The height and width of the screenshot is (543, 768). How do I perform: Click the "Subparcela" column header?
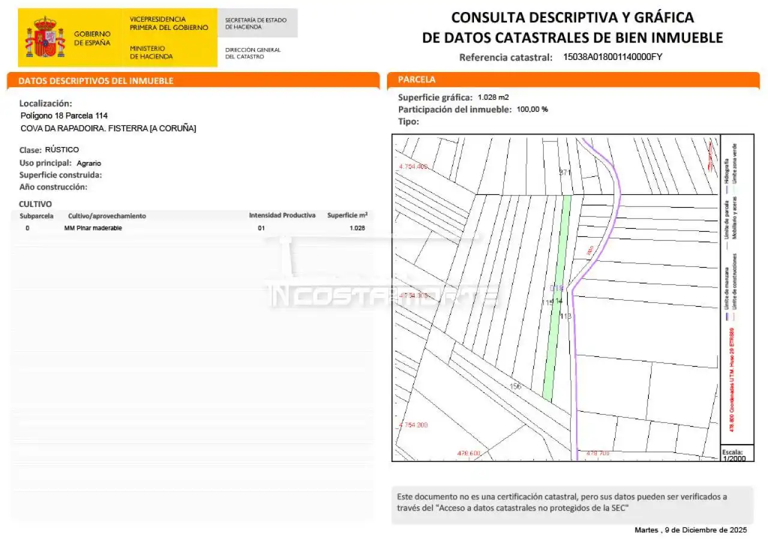[37, 215]
